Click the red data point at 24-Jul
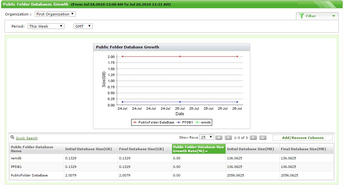This screenshot has width=344, height=186. (x=122, y=56)
